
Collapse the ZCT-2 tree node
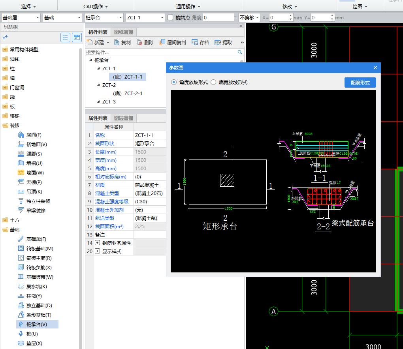coord(98,85)
